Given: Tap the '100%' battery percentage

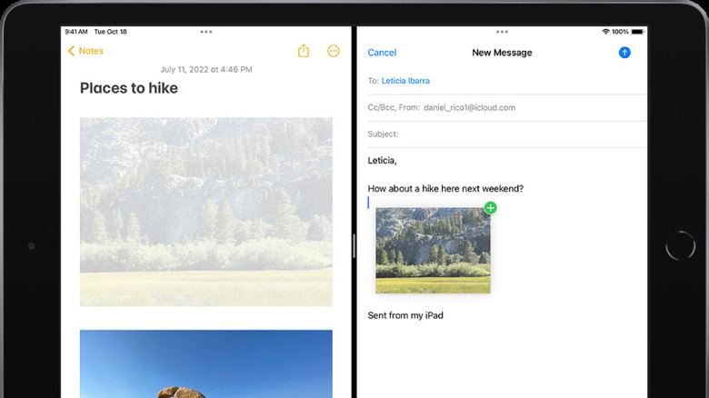Looking at the screenshot, I should [620, 32].
